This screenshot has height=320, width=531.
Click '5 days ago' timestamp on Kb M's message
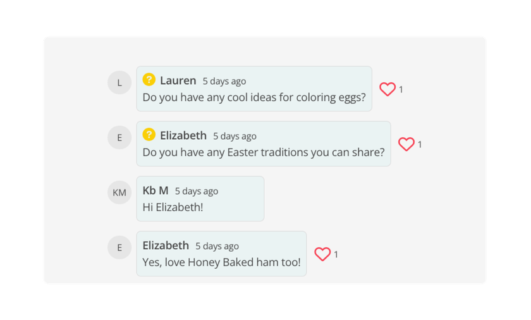pos(197,191)
